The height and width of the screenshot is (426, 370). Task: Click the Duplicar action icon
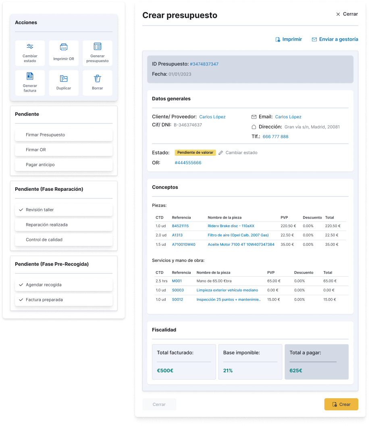point(64,79)
